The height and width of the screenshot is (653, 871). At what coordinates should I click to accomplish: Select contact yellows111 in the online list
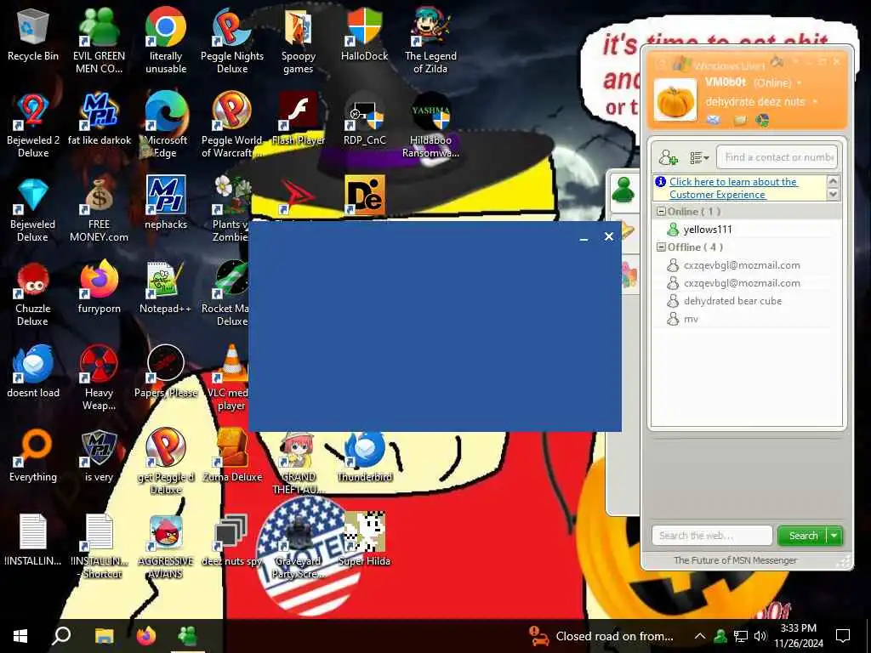click(708, 230)
